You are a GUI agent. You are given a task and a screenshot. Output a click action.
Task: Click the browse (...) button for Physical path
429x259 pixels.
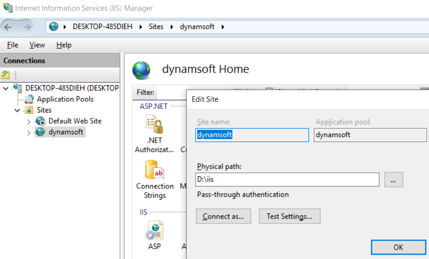click(x=393, y=180)
